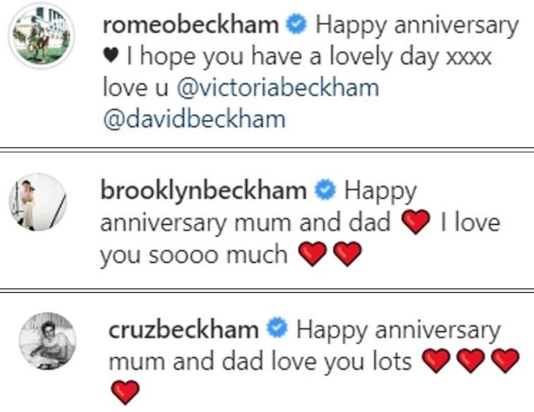Screen dimensions: 534x412
Task: Click the last heart in brooklynbeckham's comment
Action: pyautogui.click(x=346, y=255)
